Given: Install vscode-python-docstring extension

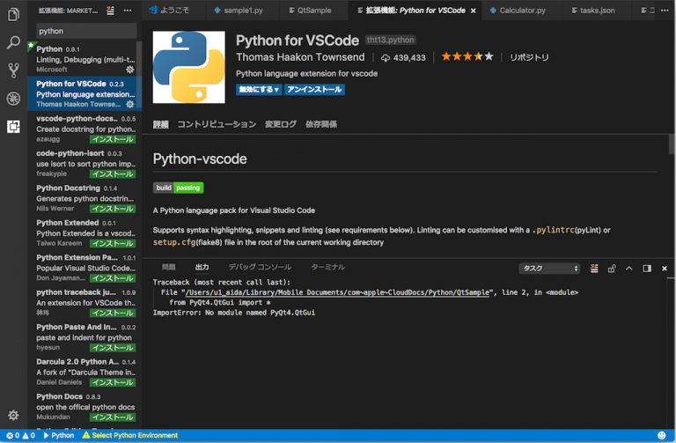Looking at the screenshot, I should [x=113, y=139].
